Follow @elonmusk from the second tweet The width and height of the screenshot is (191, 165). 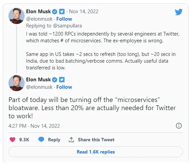(64, 87)
